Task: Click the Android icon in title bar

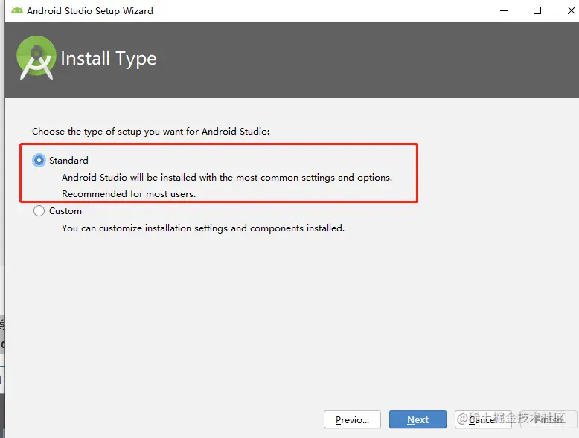Action: (x=17, y=10)
